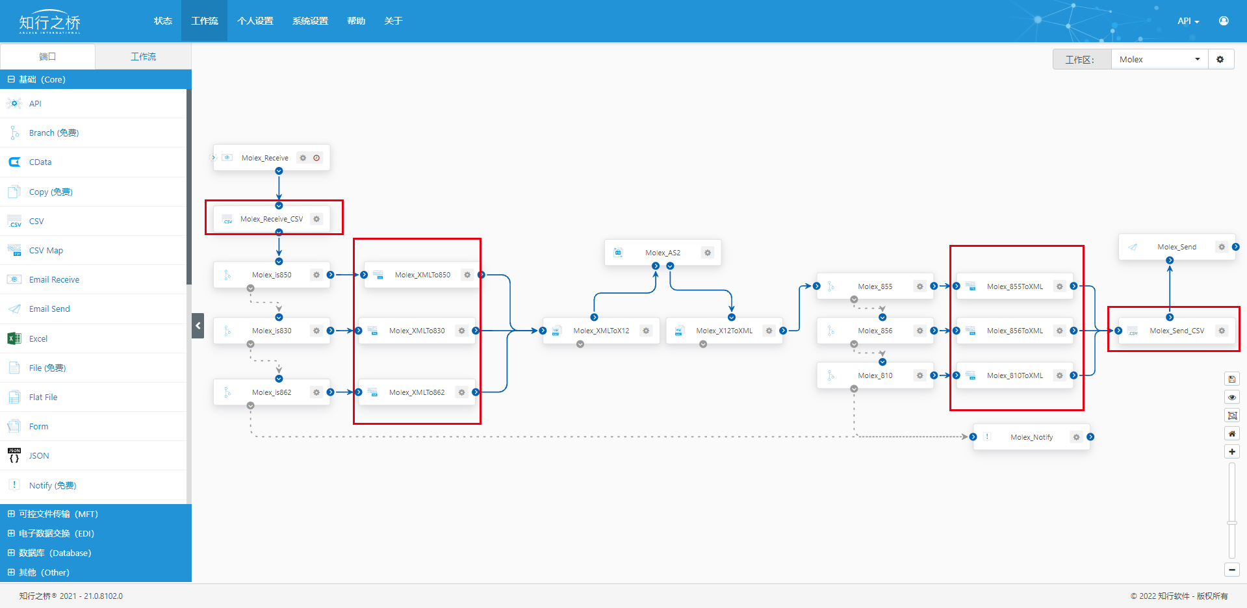1247x608 pixels.
Task: Select the CSV Map connector
Action: point(93,250)
